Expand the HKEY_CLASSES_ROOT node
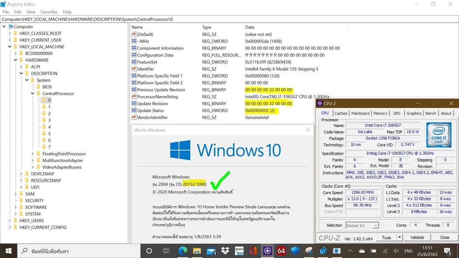459x258 pixels. pos(10,33)
